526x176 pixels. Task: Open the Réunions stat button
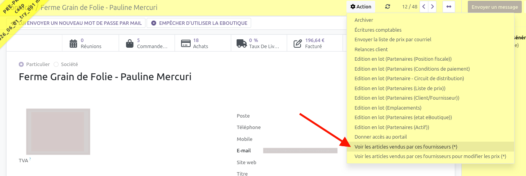(91, 43)
